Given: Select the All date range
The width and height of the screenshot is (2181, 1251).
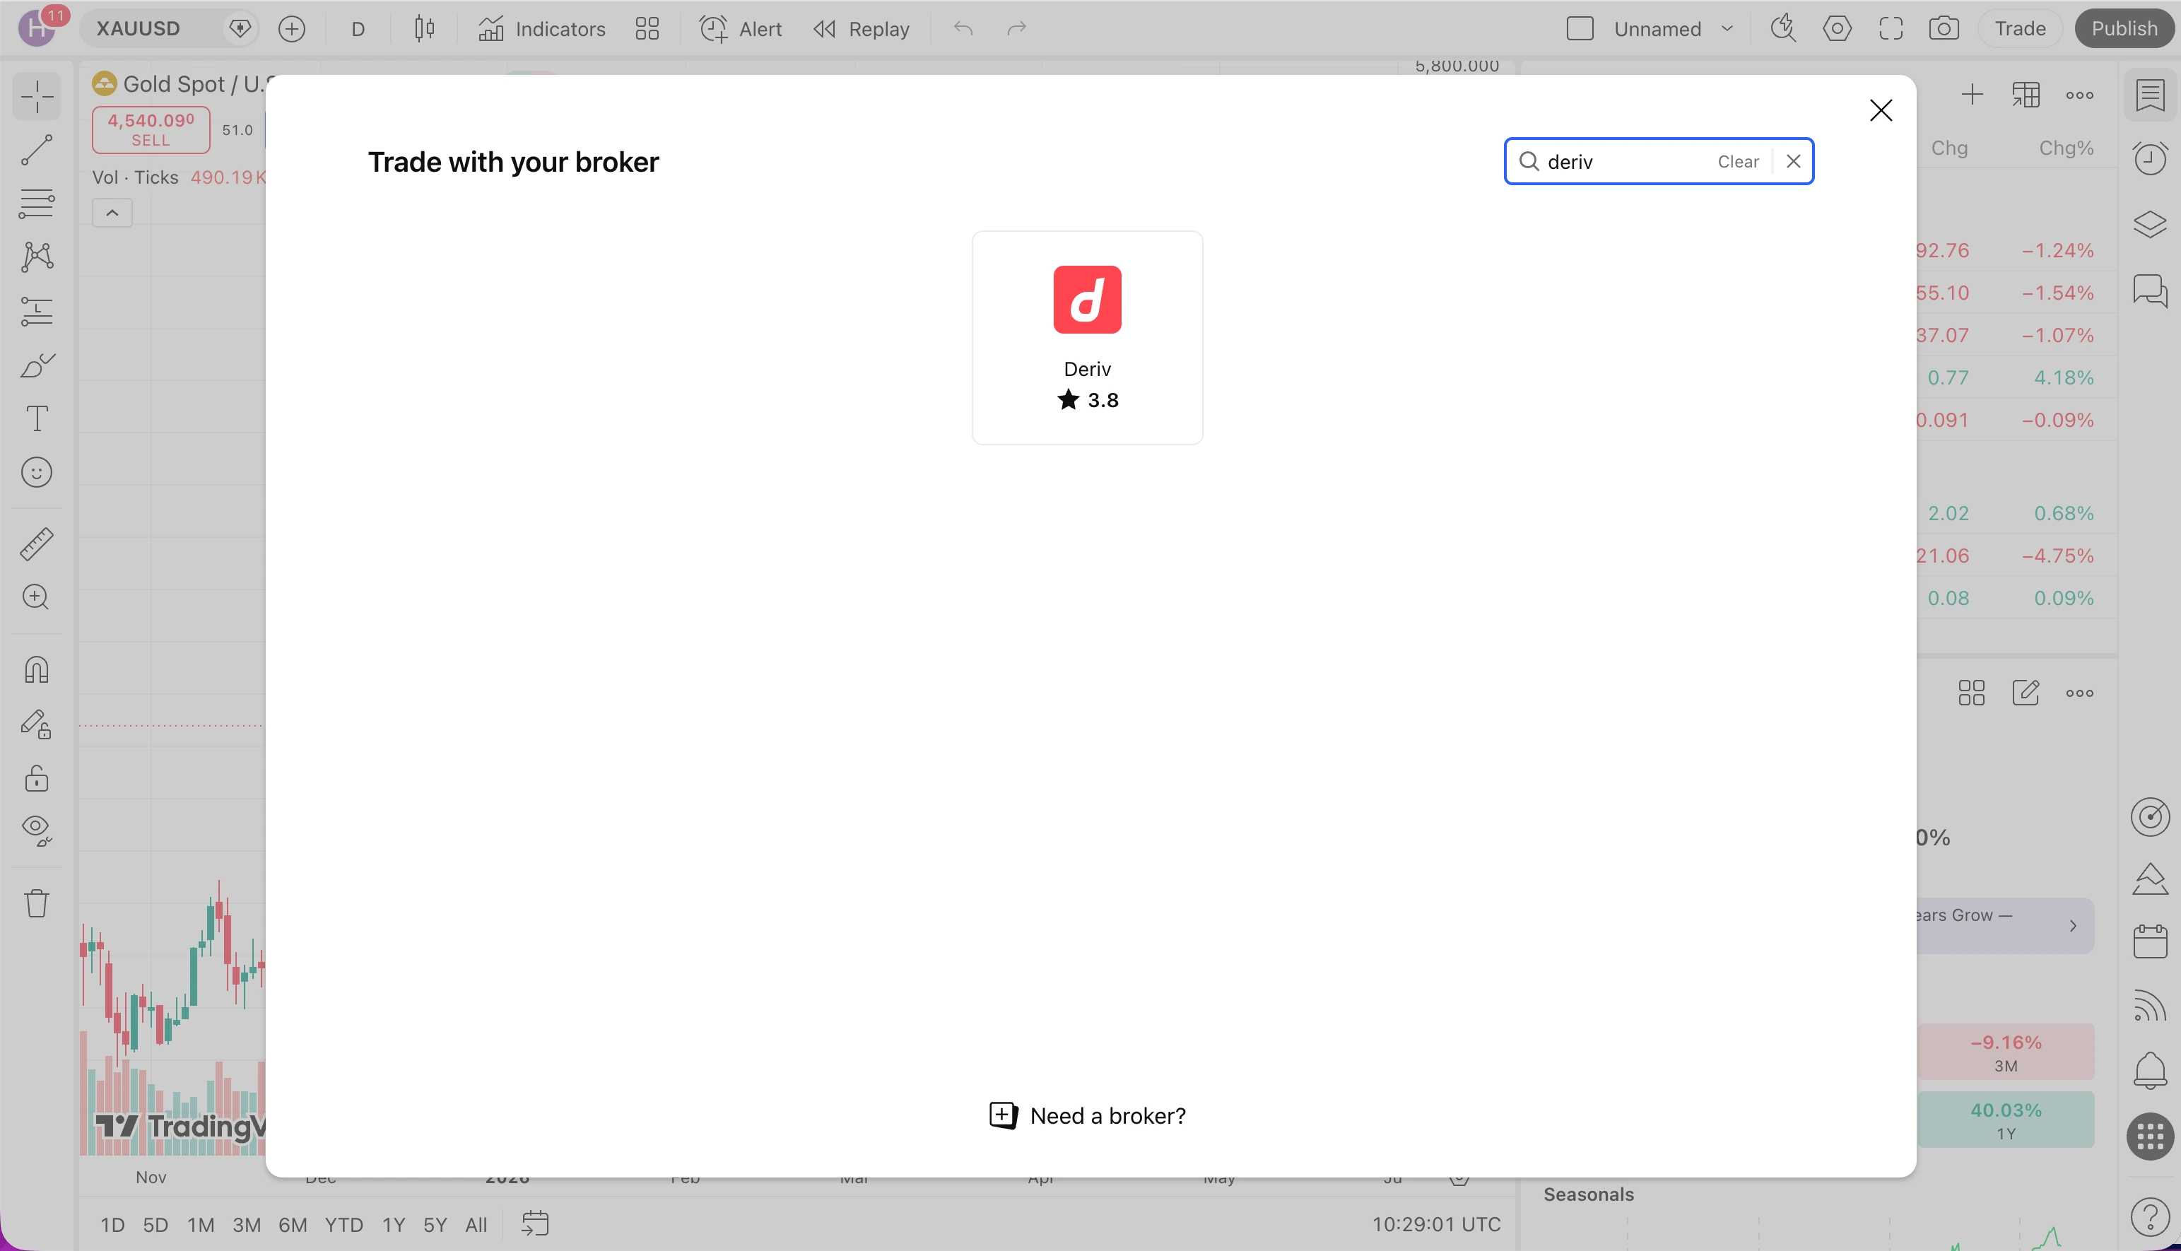Looking at the screenshot, I should point(476,1224).
